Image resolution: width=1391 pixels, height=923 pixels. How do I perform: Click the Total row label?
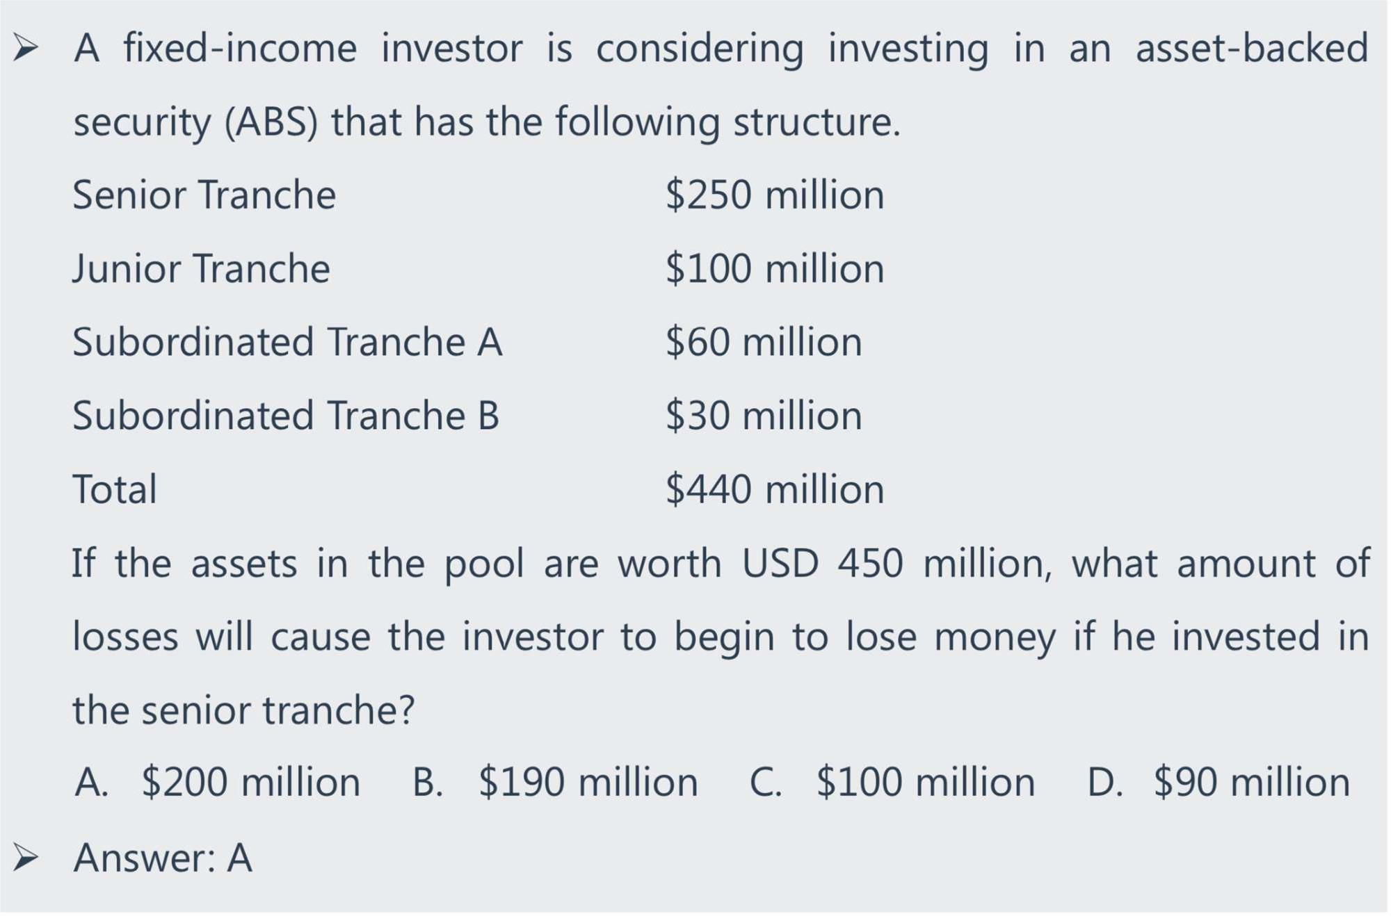pos(115,489)
